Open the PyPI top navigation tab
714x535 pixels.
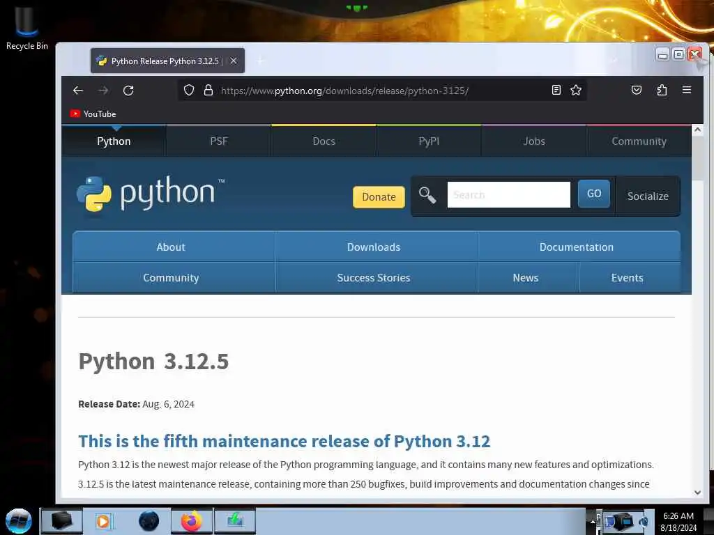[429, 141]
